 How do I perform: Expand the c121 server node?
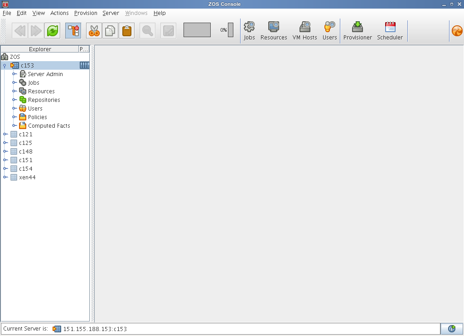tap(5, 134)
